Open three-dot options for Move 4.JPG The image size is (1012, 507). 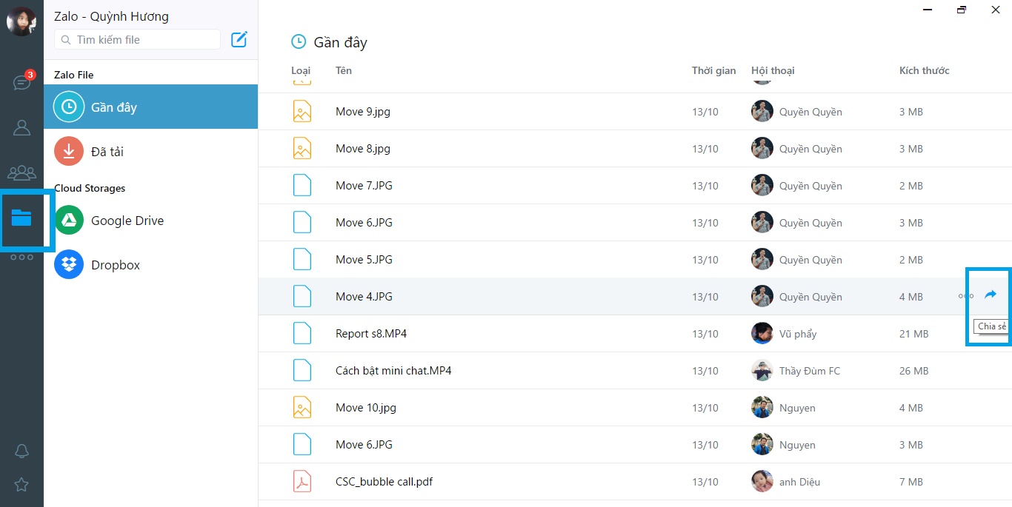pyautogui.click(x=965, y=296)
